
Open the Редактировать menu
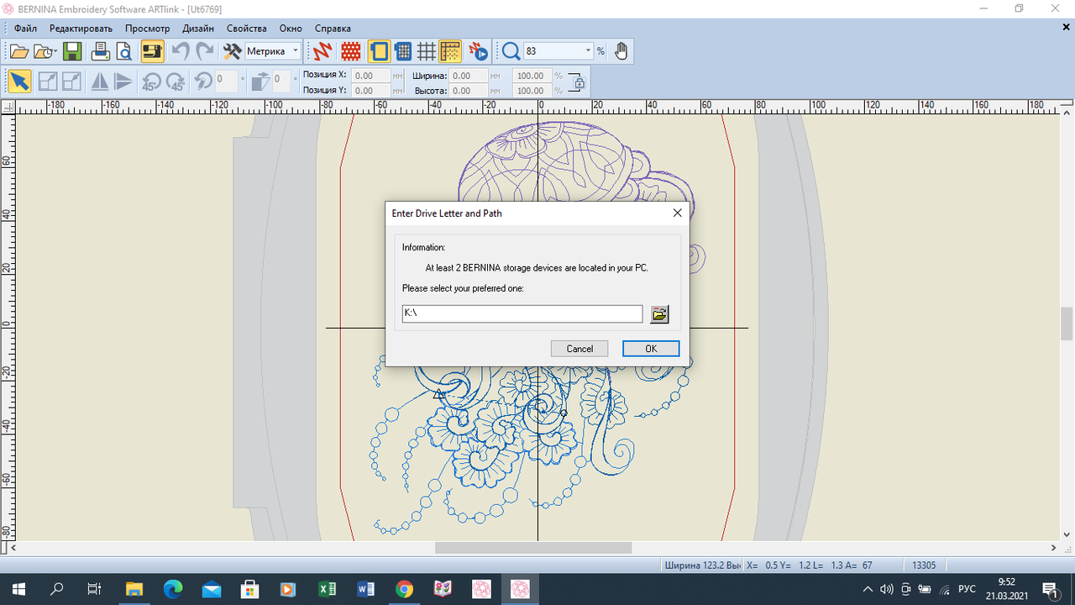(x=81, y=29)
